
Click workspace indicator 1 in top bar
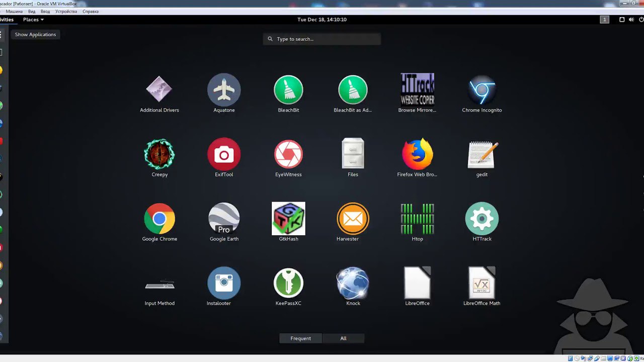point(605,20)
